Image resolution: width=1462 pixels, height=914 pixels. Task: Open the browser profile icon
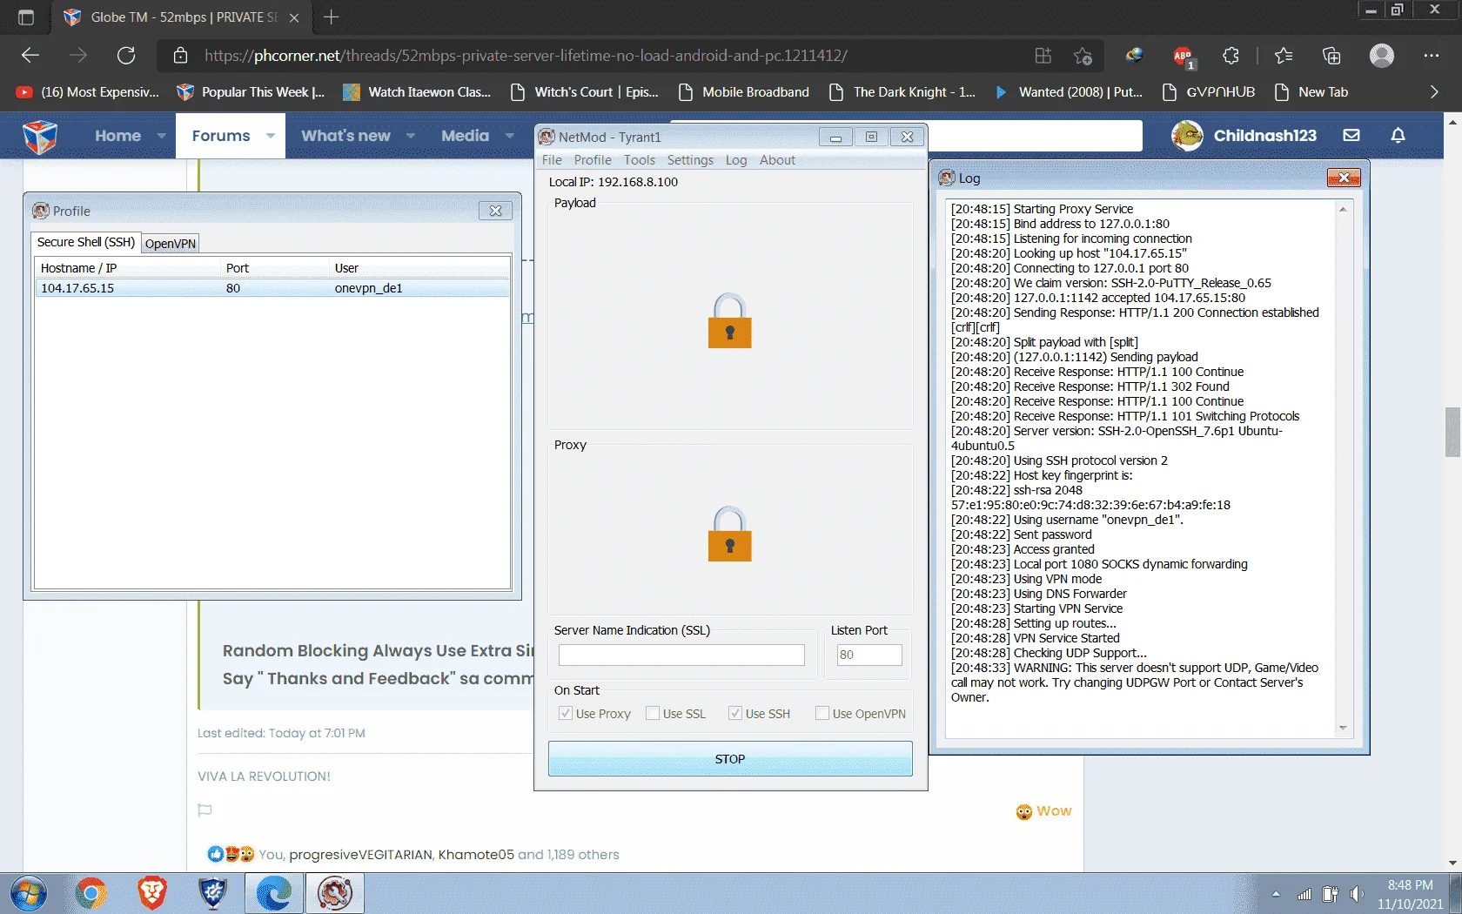coord(1382,56)
